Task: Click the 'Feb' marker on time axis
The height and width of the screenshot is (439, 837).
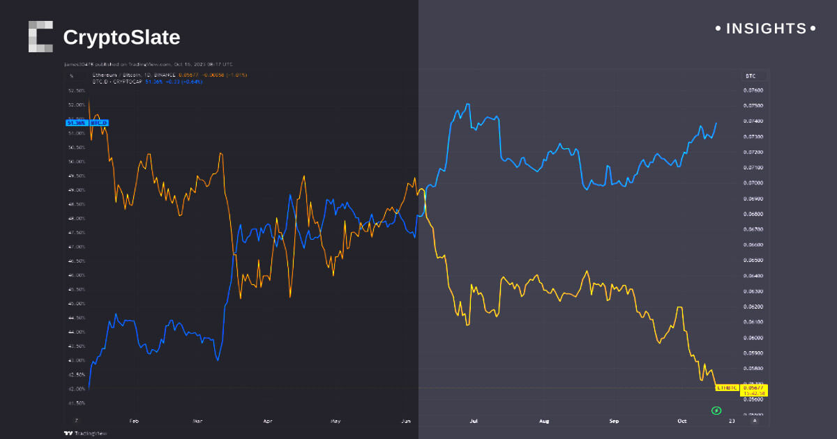Action: pos(135,421)
